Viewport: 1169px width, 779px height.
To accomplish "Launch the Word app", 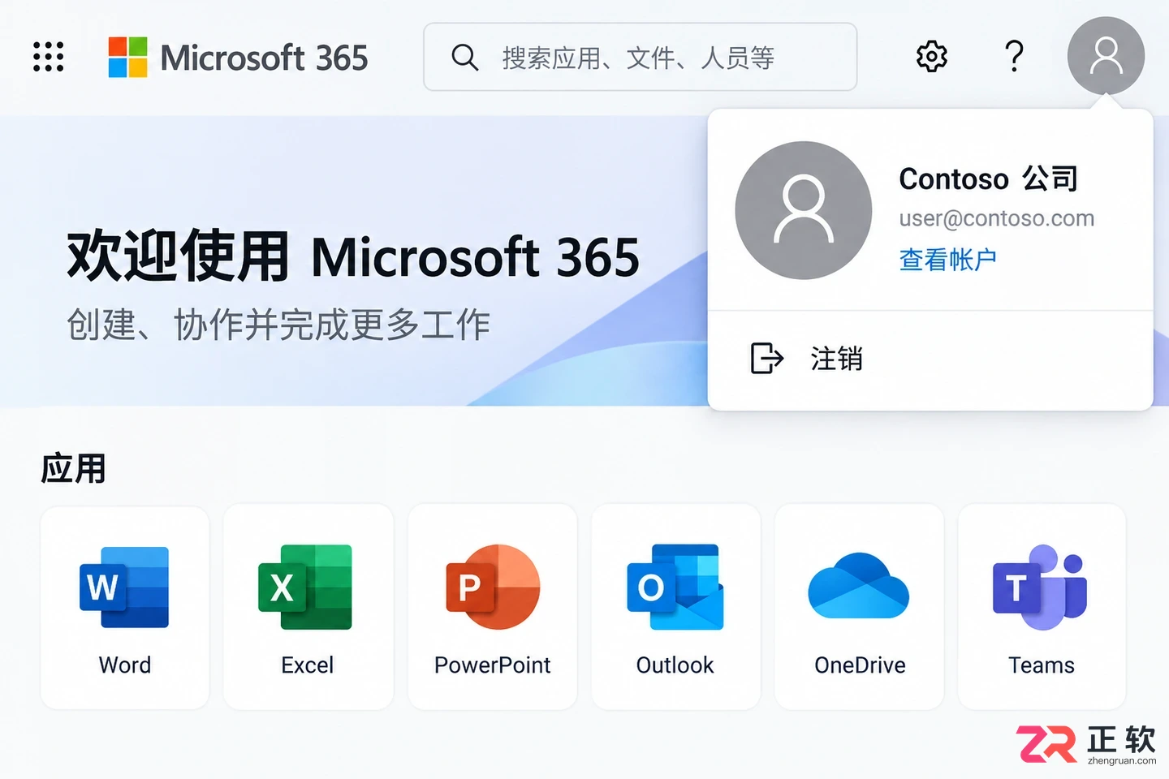I will click(x=125, y=607).
